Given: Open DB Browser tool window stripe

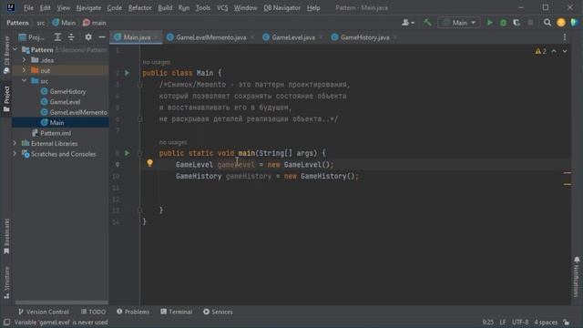Looking at the screenshot, I should (6, 55).
